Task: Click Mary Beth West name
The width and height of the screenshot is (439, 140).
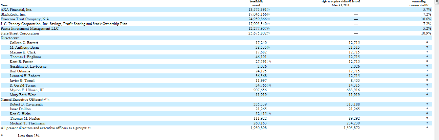Action: (x=22, y=95)
